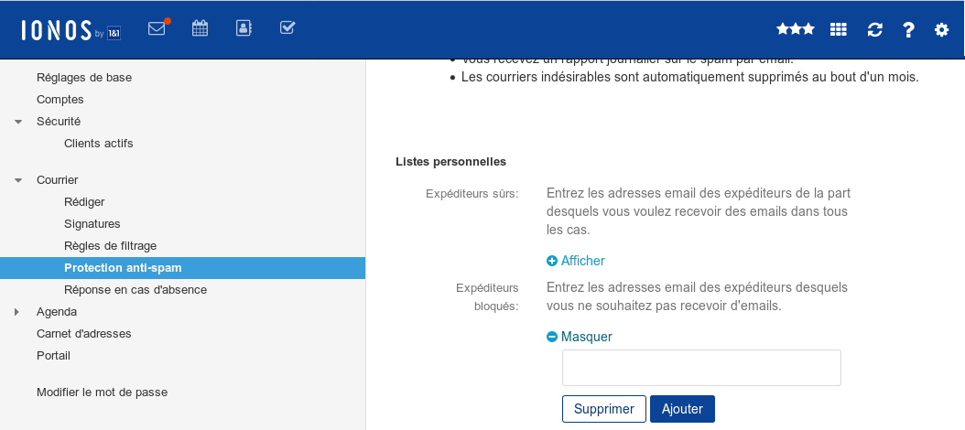Click the Supprimer button
Screen dimensions: 965x430
pyautogui.click(x=604, y=409)
